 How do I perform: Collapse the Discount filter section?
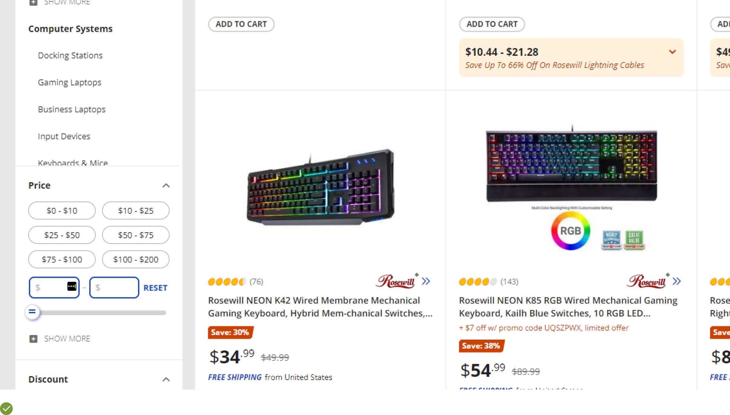tap(166, 379)
